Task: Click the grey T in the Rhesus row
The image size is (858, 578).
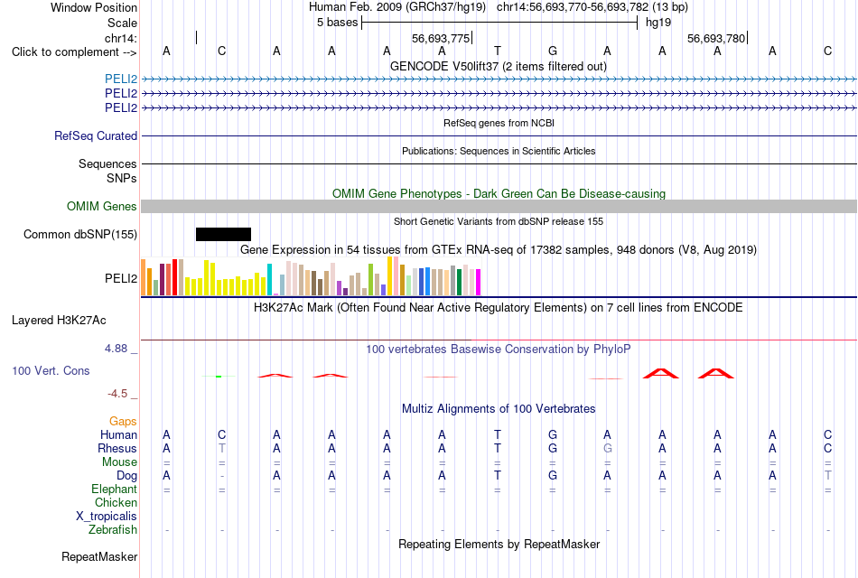Action: pyautogui.click(x=221, y=448)
